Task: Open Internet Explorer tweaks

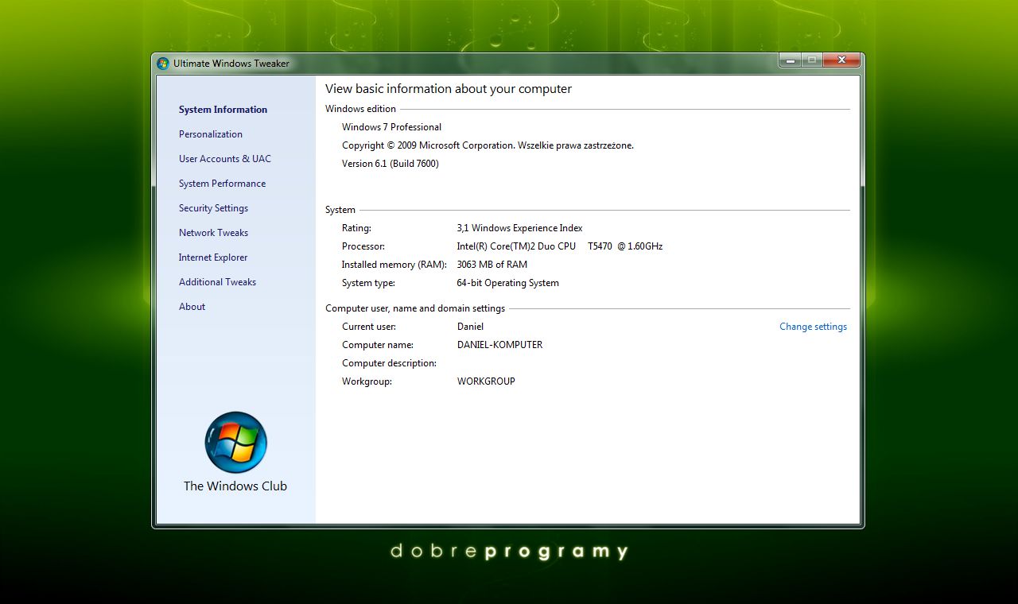Action: tap(213, 257)
